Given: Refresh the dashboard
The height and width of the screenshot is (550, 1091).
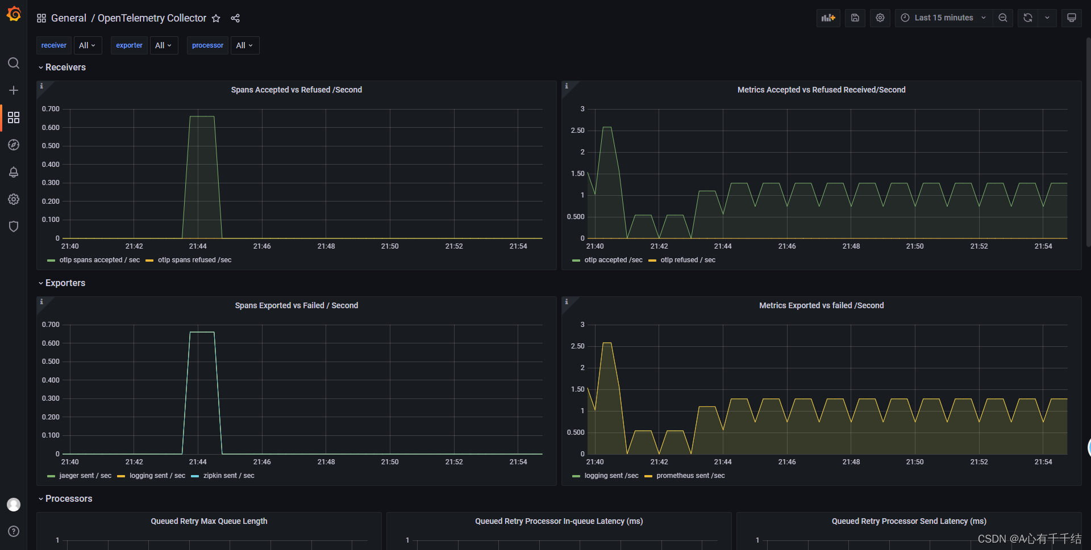Looking at the screenshot, I should pyautogui.click(x=1028, y=18).
